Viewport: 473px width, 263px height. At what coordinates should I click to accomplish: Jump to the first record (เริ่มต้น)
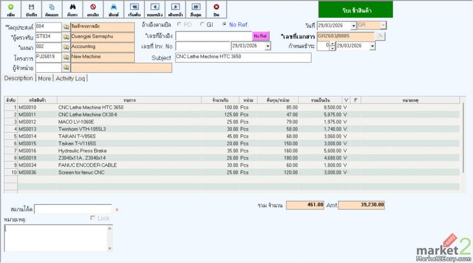coord(134,9)
